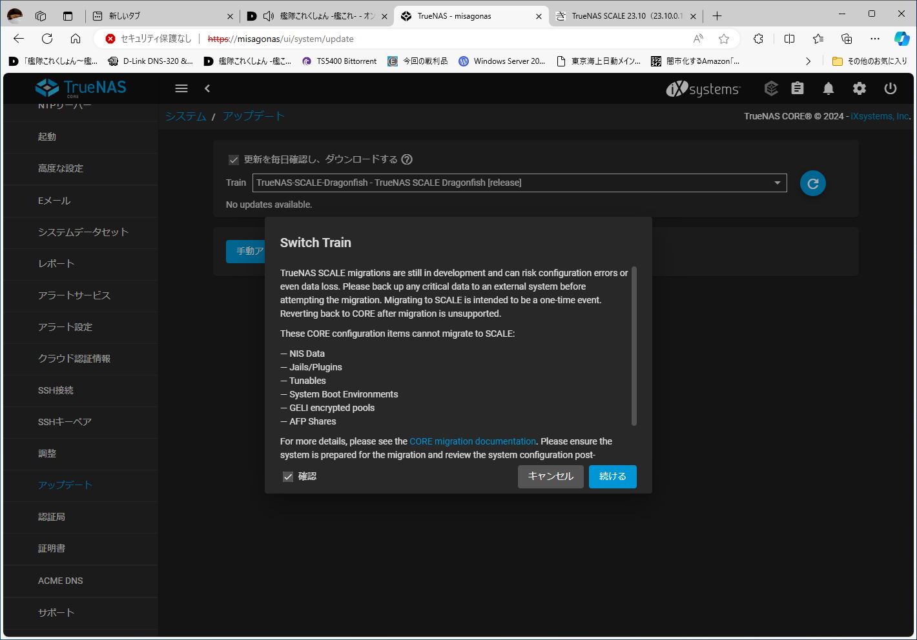917x640 pixels.
Task: Toggle split screen browser icon
Action: [789, 39]
